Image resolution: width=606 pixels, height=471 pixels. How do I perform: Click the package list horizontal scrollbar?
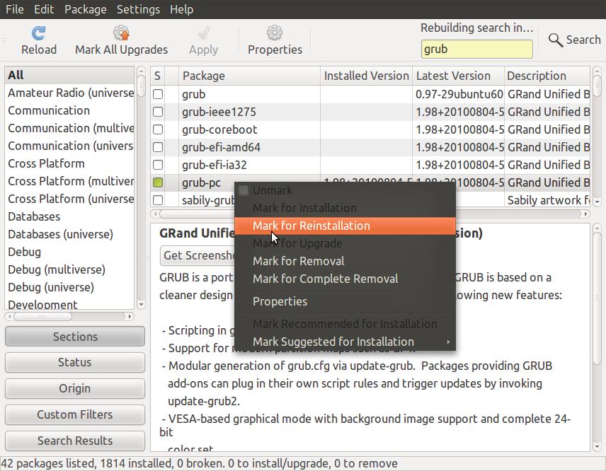click(x=370, y=214)
